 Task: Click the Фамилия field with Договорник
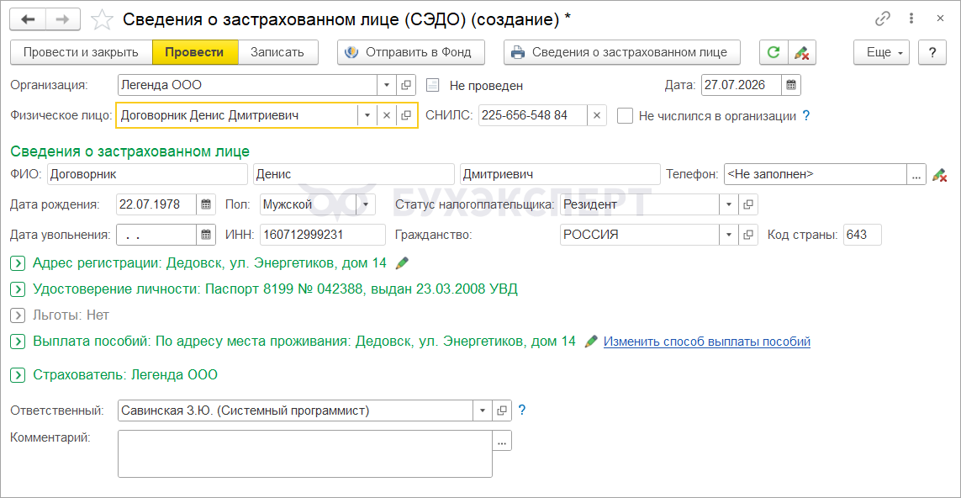tap(147, 174)
